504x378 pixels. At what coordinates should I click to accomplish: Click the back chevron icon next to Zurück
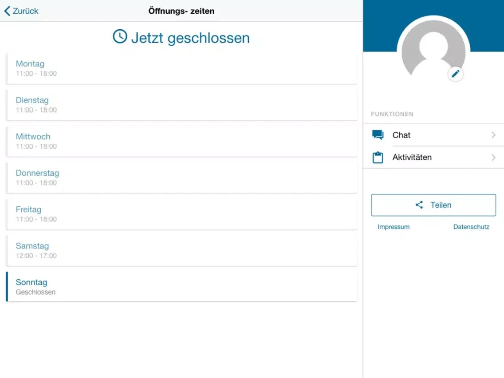(x=7, y=11)
